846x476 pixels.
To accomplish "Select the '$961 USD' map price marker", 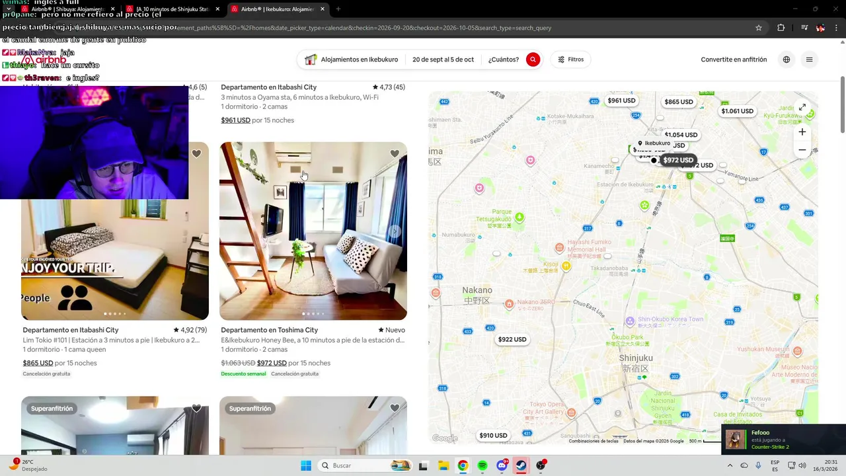I will click(x=621, y=100).
